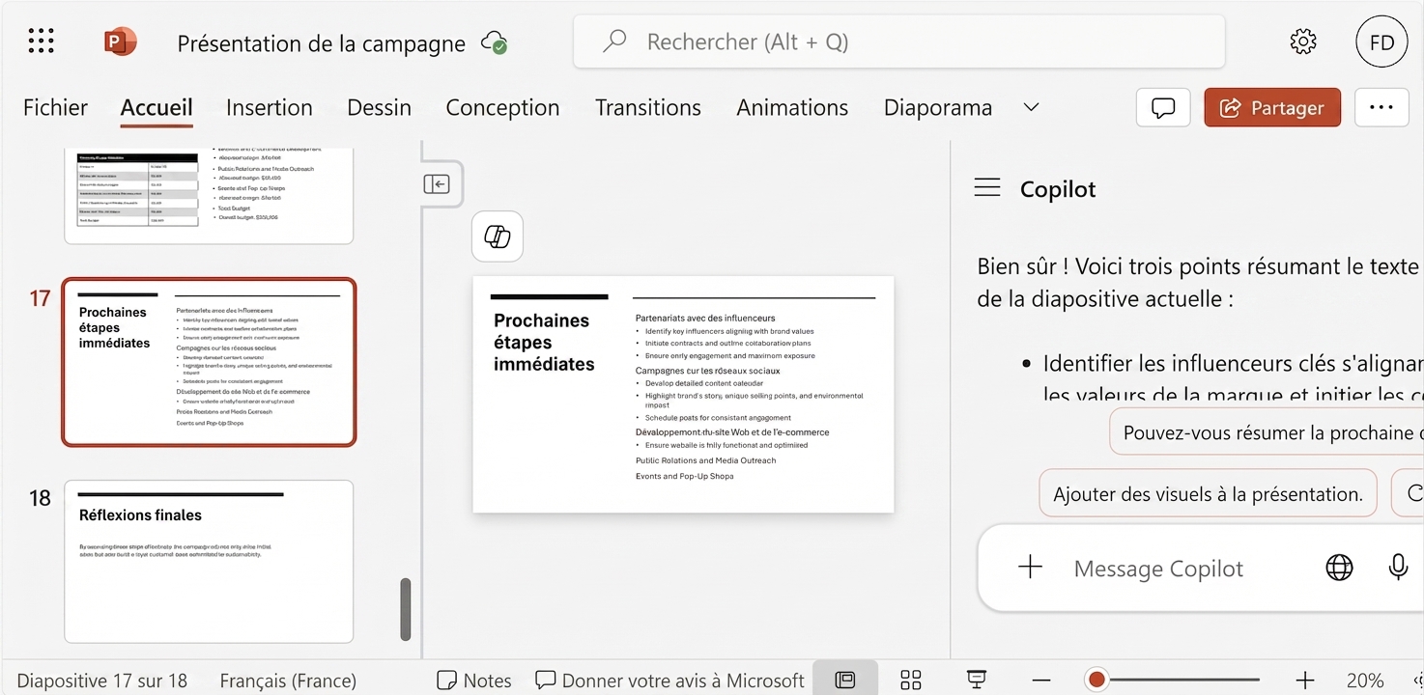
Task: Expand more ribbon tabs chevron
Action: 1031,107
